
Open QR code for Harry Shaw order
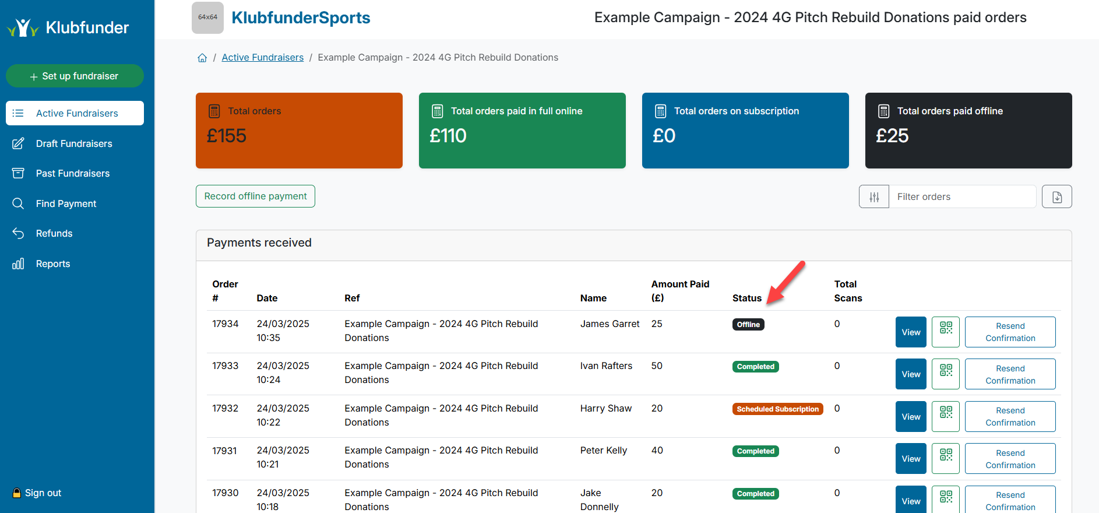click(x=945, y=416)
